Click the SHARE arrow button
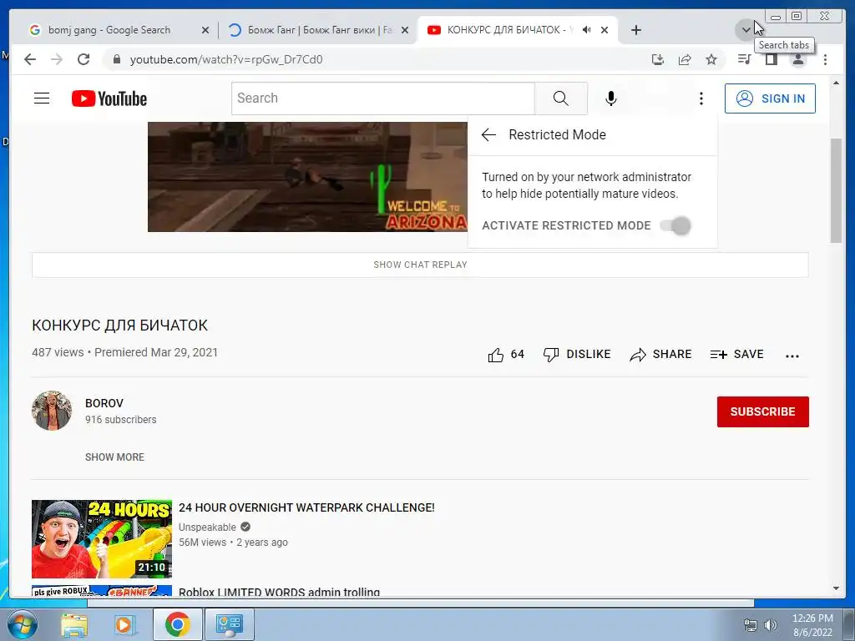The height and width of the screenshot is (641, 855). coord(660,354)
